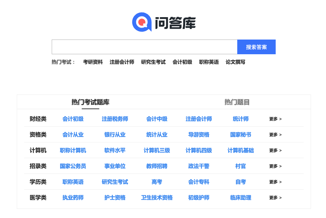Screen dimensions: 326x218
Task: Click the 临床助理 link
Action: click(241, 198)
